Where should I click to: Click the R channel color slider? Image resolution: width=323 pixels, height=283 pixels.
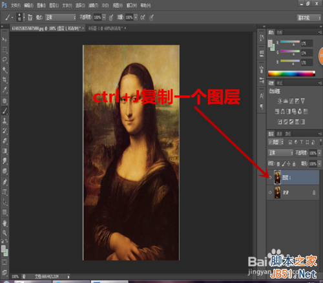tap(290, 42)
